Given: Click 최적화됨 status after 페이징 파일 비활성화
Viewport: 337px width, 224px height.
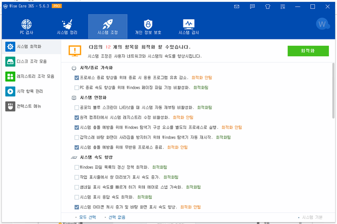Looking at the screenshot, I should point(201,87).
